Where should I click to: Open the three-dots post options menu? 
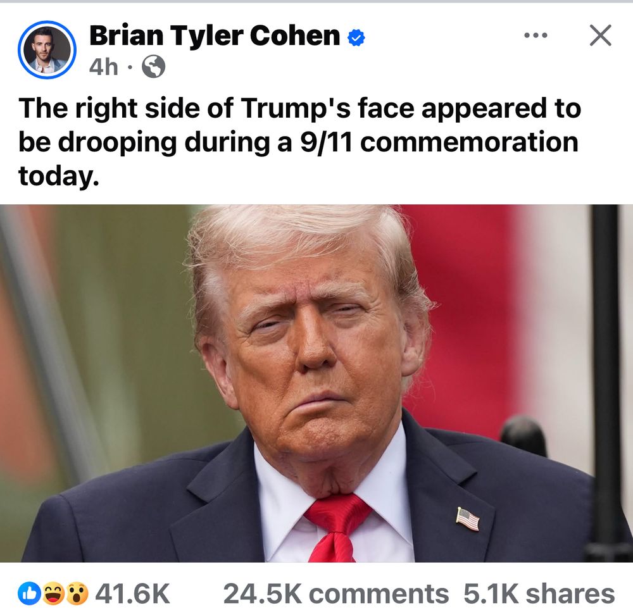[x=536, y=35]
